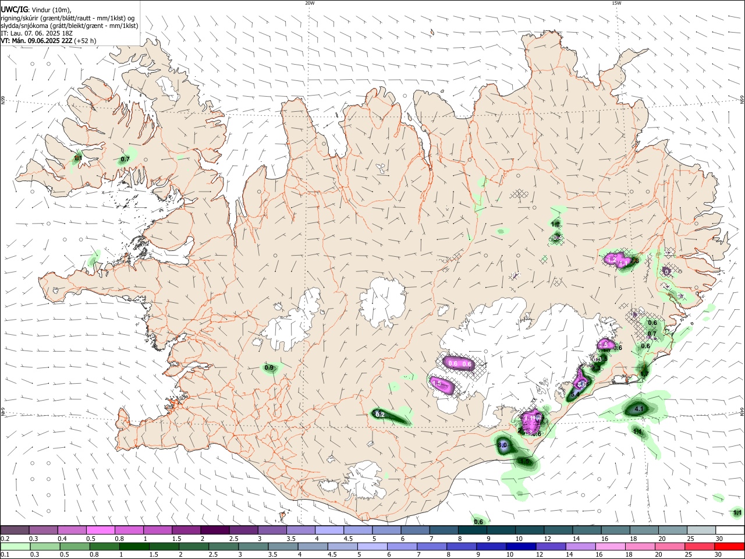Click the '0.6' value off the south coast
745x559 pixels.
478,522
